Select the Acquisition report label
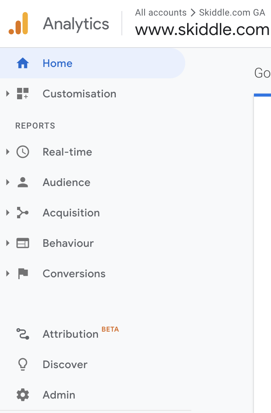Image resolution: width=271 pixels, height=413 pixels. click(71, 213)
